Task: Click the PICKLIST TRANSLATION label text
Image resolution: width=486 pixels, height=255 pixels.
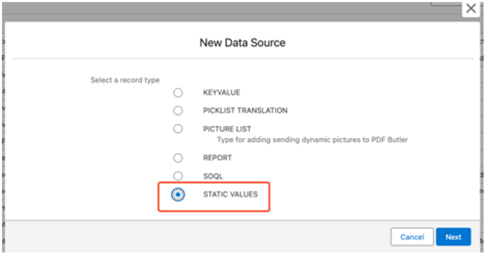Action: click(x=245, y=111)
